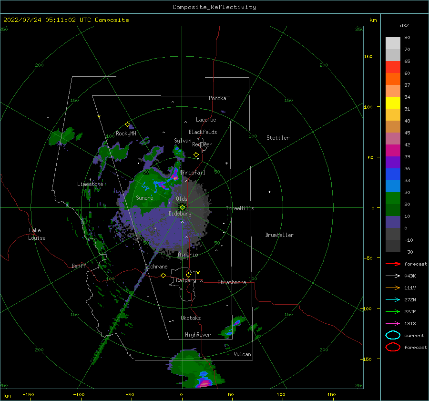The height and width of the screenshot is (401, 429).
Task: Select the Okotoks label
Action: (191, 318)
